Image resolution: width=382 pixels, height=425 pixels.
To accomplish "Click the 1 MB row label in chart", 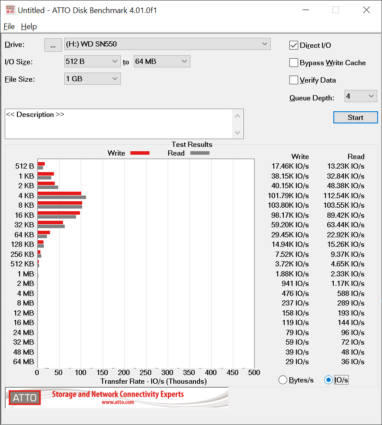I will [26, 274].
